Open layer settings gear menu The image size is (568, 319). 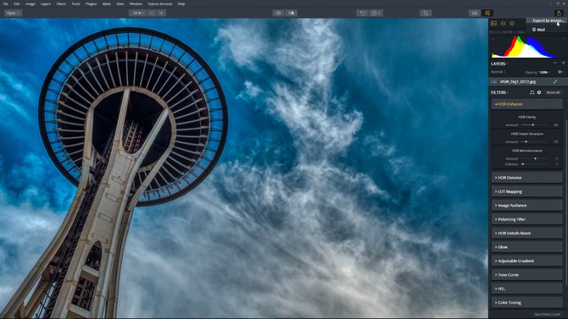560,72
